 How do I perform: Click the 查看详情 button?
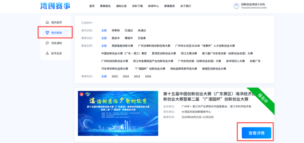tap(256, 133)
